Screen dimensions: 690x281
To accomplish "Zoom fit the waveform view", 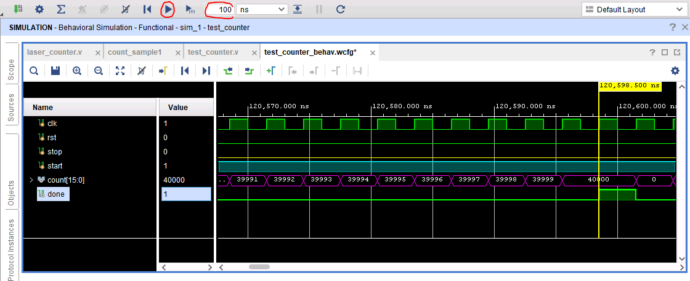I will coord(120,71).
